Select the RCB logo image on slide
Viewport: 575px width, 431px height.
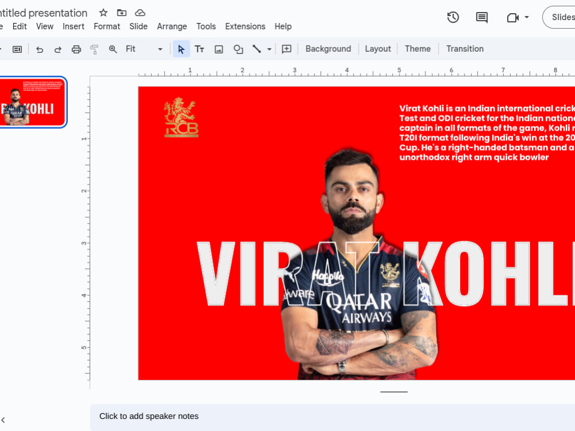[x=181, y=117]
